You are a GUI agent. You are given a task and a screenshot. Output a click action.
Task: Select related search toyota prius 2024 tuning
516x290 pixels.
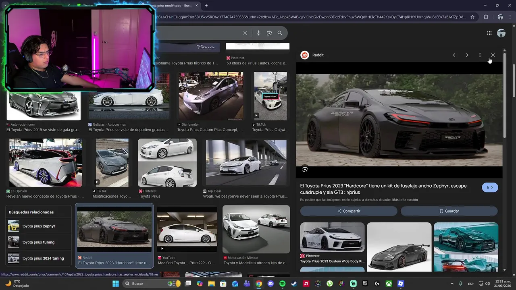click(x=39, y=258)
